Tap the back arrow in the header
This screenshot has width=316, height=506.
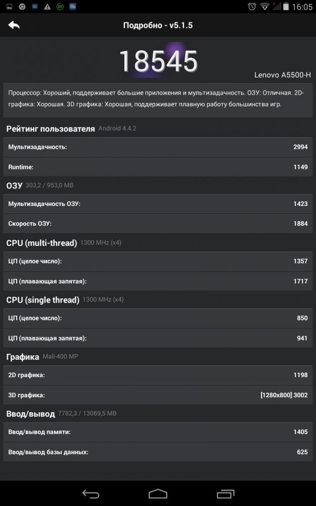(14, 25)
